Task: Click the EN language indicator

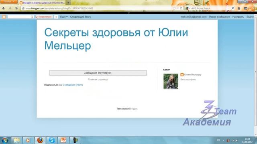Action: (218, 140)
